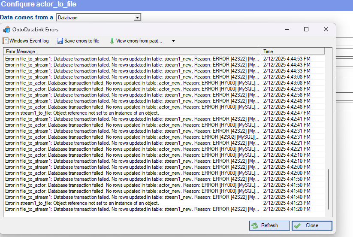Select file_to_actor error at 4:41:50 PM

[164, 185]
